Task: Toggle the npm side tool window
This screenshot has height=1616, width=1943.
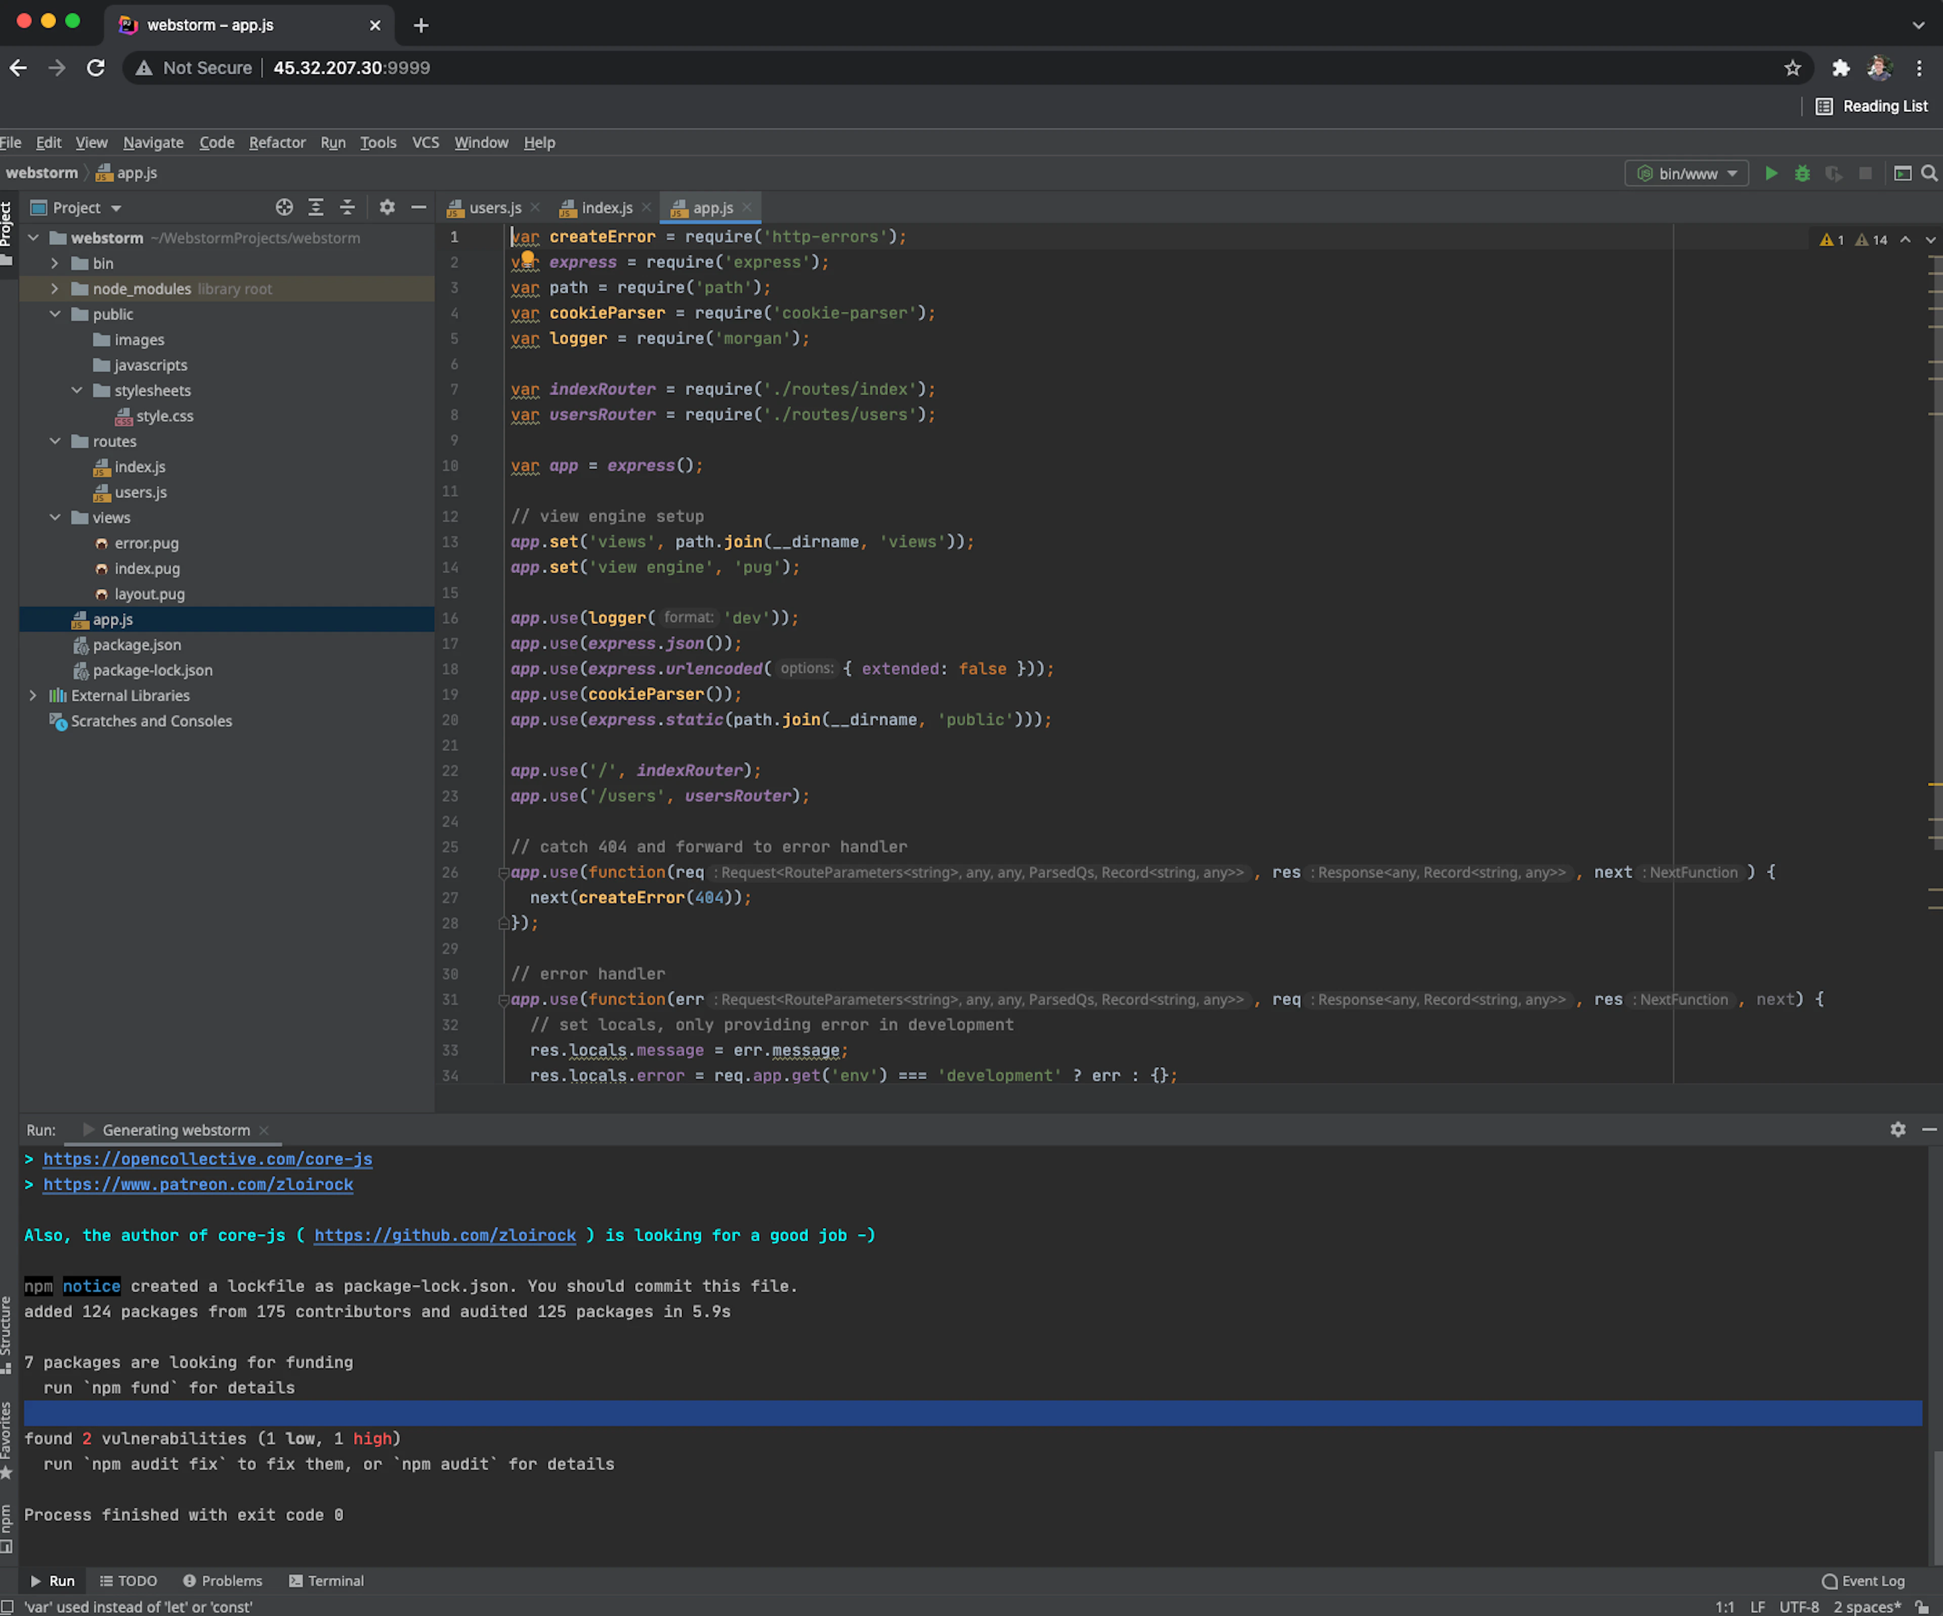Action: point(8,1528)
